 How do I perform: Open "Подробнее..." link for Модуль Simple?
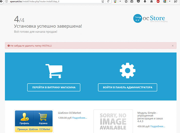coord(158,126)
